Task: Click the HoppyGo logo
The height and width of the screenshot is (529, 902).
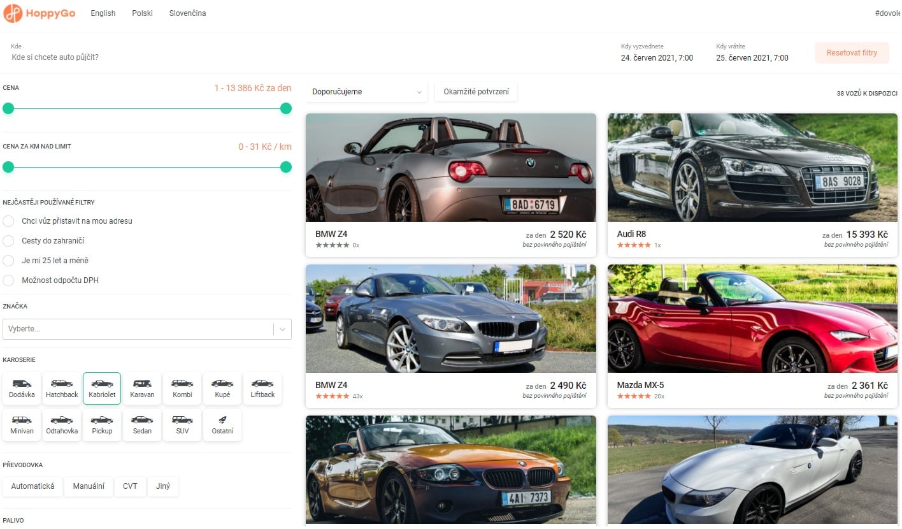Action: pos(39,13)
